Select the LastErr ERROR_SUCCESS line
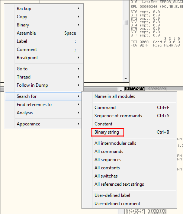This screenshot has height=214, width=183. pyautogui.click(x=157, y=2)
